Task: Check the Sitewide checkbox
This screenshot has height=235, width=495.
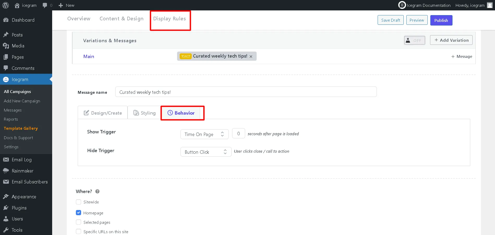Action: point(79,202)
